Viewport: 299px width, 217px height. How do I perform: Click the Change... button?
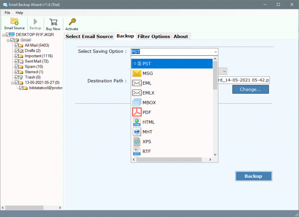pos(250,89)
